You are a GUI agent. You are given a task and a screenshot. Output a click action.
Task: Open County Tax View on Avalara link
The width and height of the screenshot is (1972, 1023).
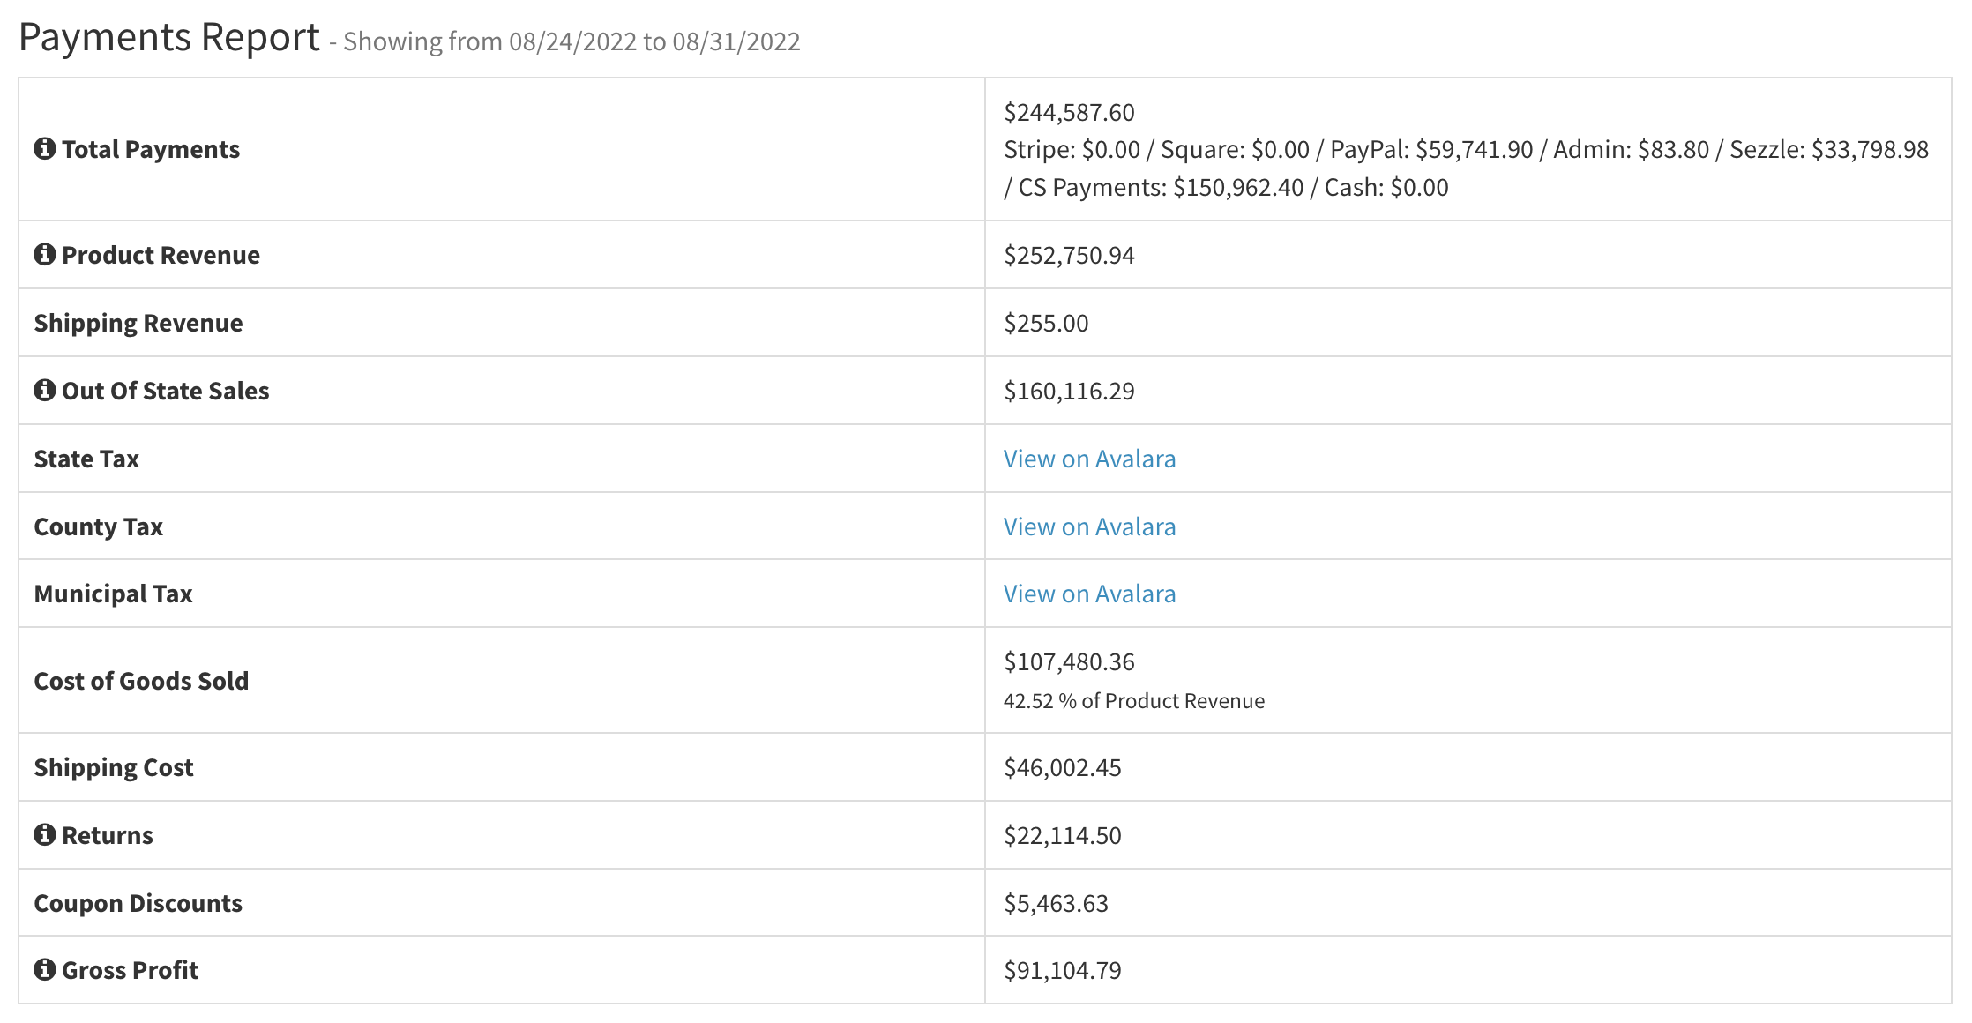(x=1089, y=526)
